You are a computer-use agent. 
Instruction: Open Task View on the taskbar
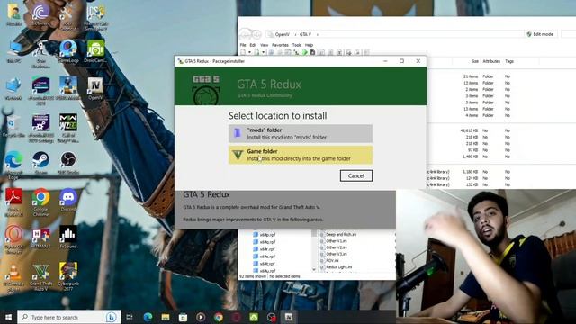coord(130,317)
